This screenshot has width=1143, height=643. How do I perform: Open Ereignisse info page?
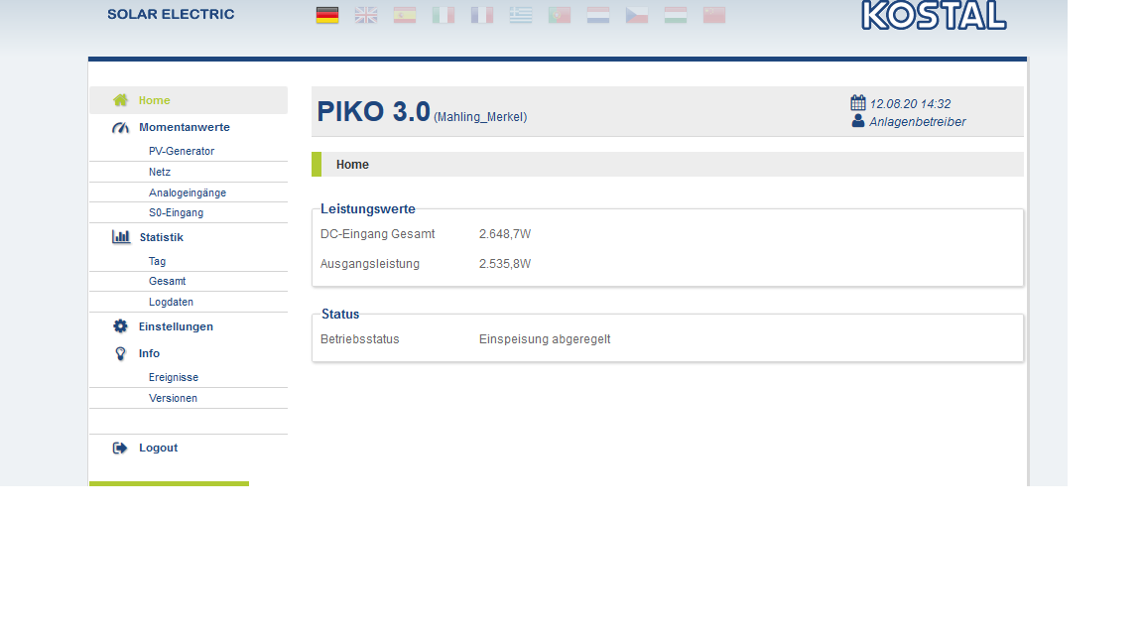click(174, 377)
